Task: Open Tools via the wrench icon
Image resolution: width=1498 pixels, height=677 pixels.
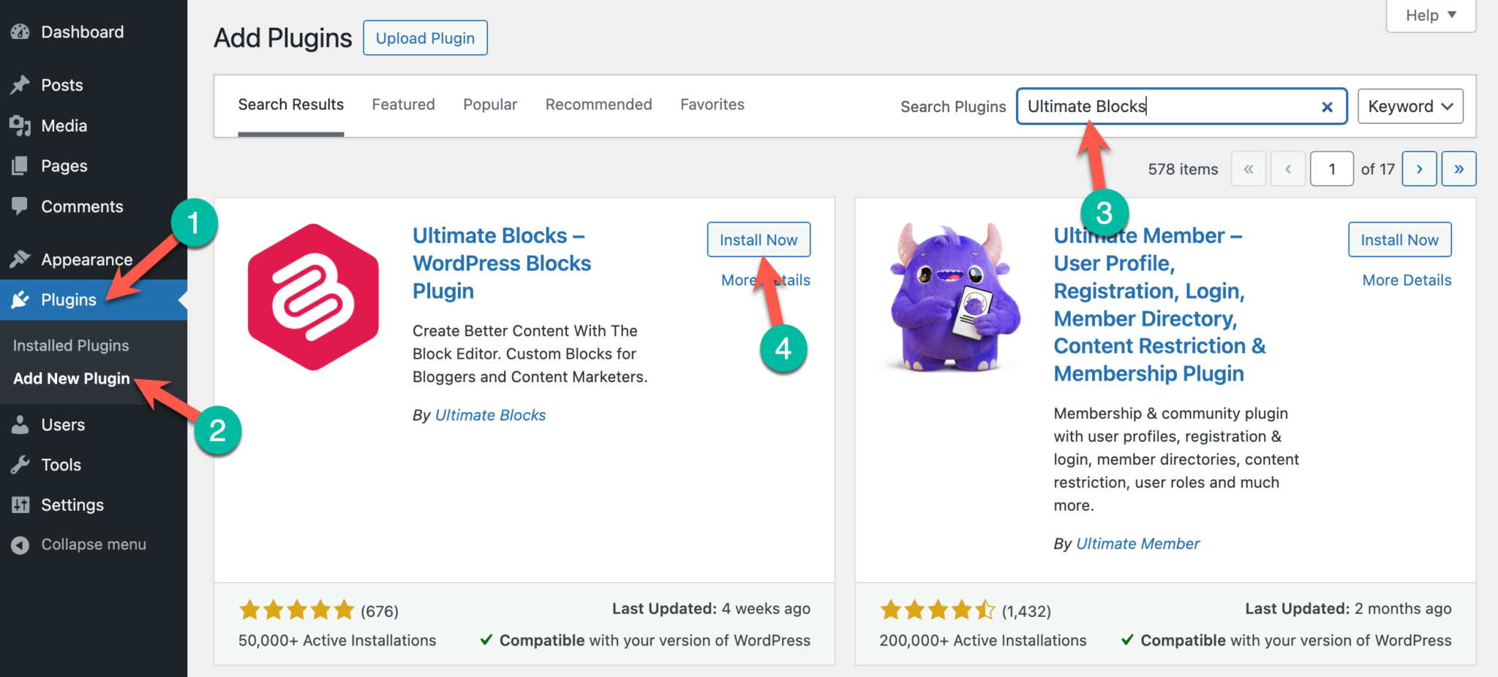Action: (x=21, y=464)
